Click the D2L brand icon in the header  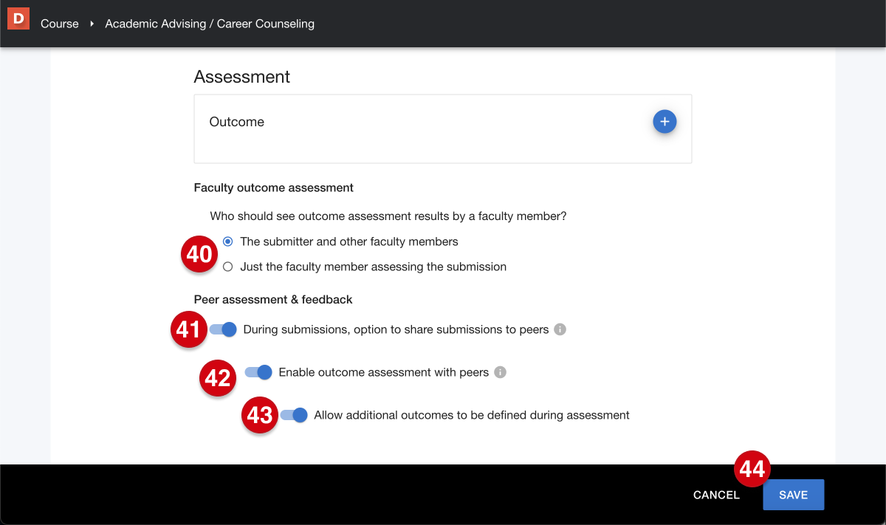[18, 18]
